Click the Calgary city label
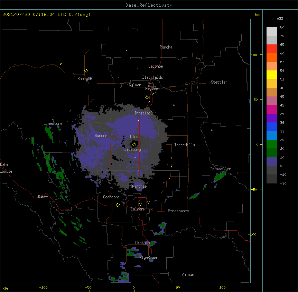 pos(138,209)
